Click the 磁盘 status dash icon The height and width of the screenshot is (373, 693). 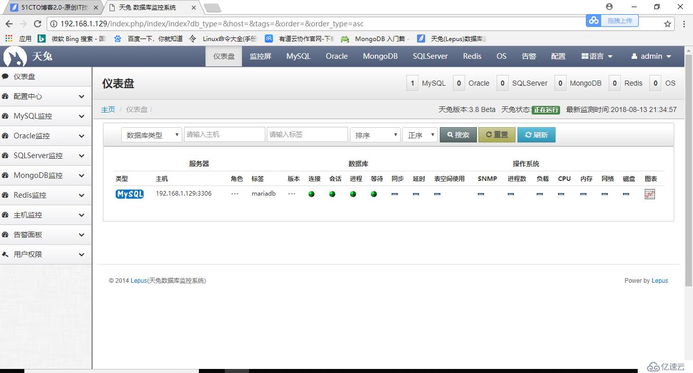point(626,194)
